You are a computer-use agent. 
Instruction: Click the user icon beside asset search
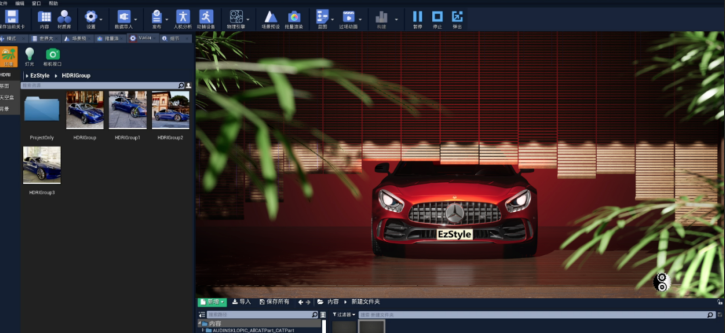click(189, 85)
